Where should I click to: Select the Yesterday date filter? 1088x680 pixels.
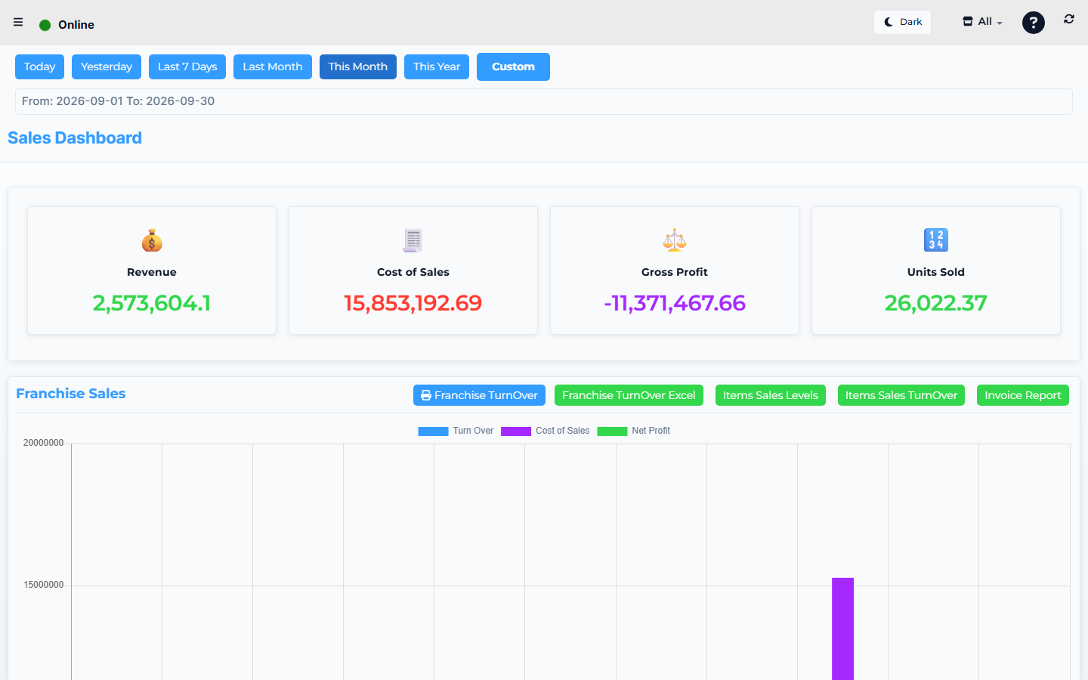coord(107,66)
